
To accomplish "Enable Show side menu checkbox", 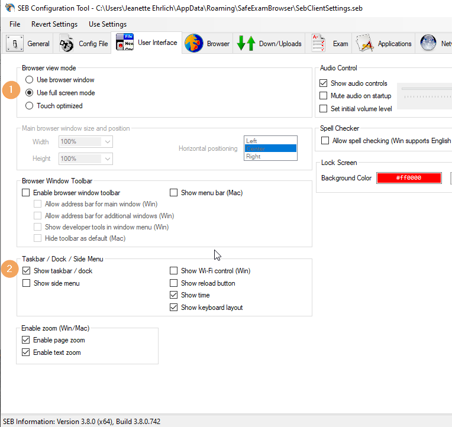I will click(x=26, y=283).
